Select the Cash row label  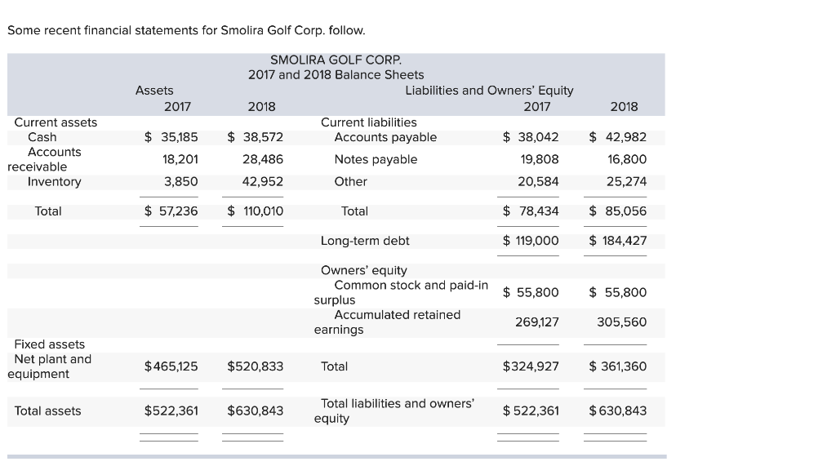pyautogui.click(x=42, y=137)
